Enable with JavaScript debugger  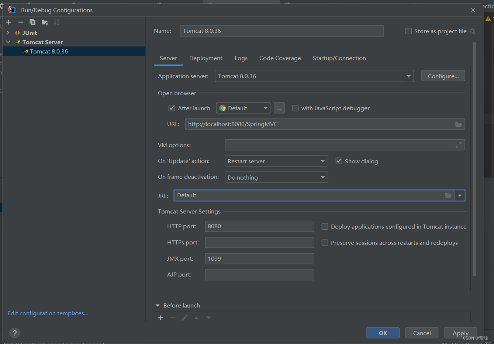(x=295, y=108)
